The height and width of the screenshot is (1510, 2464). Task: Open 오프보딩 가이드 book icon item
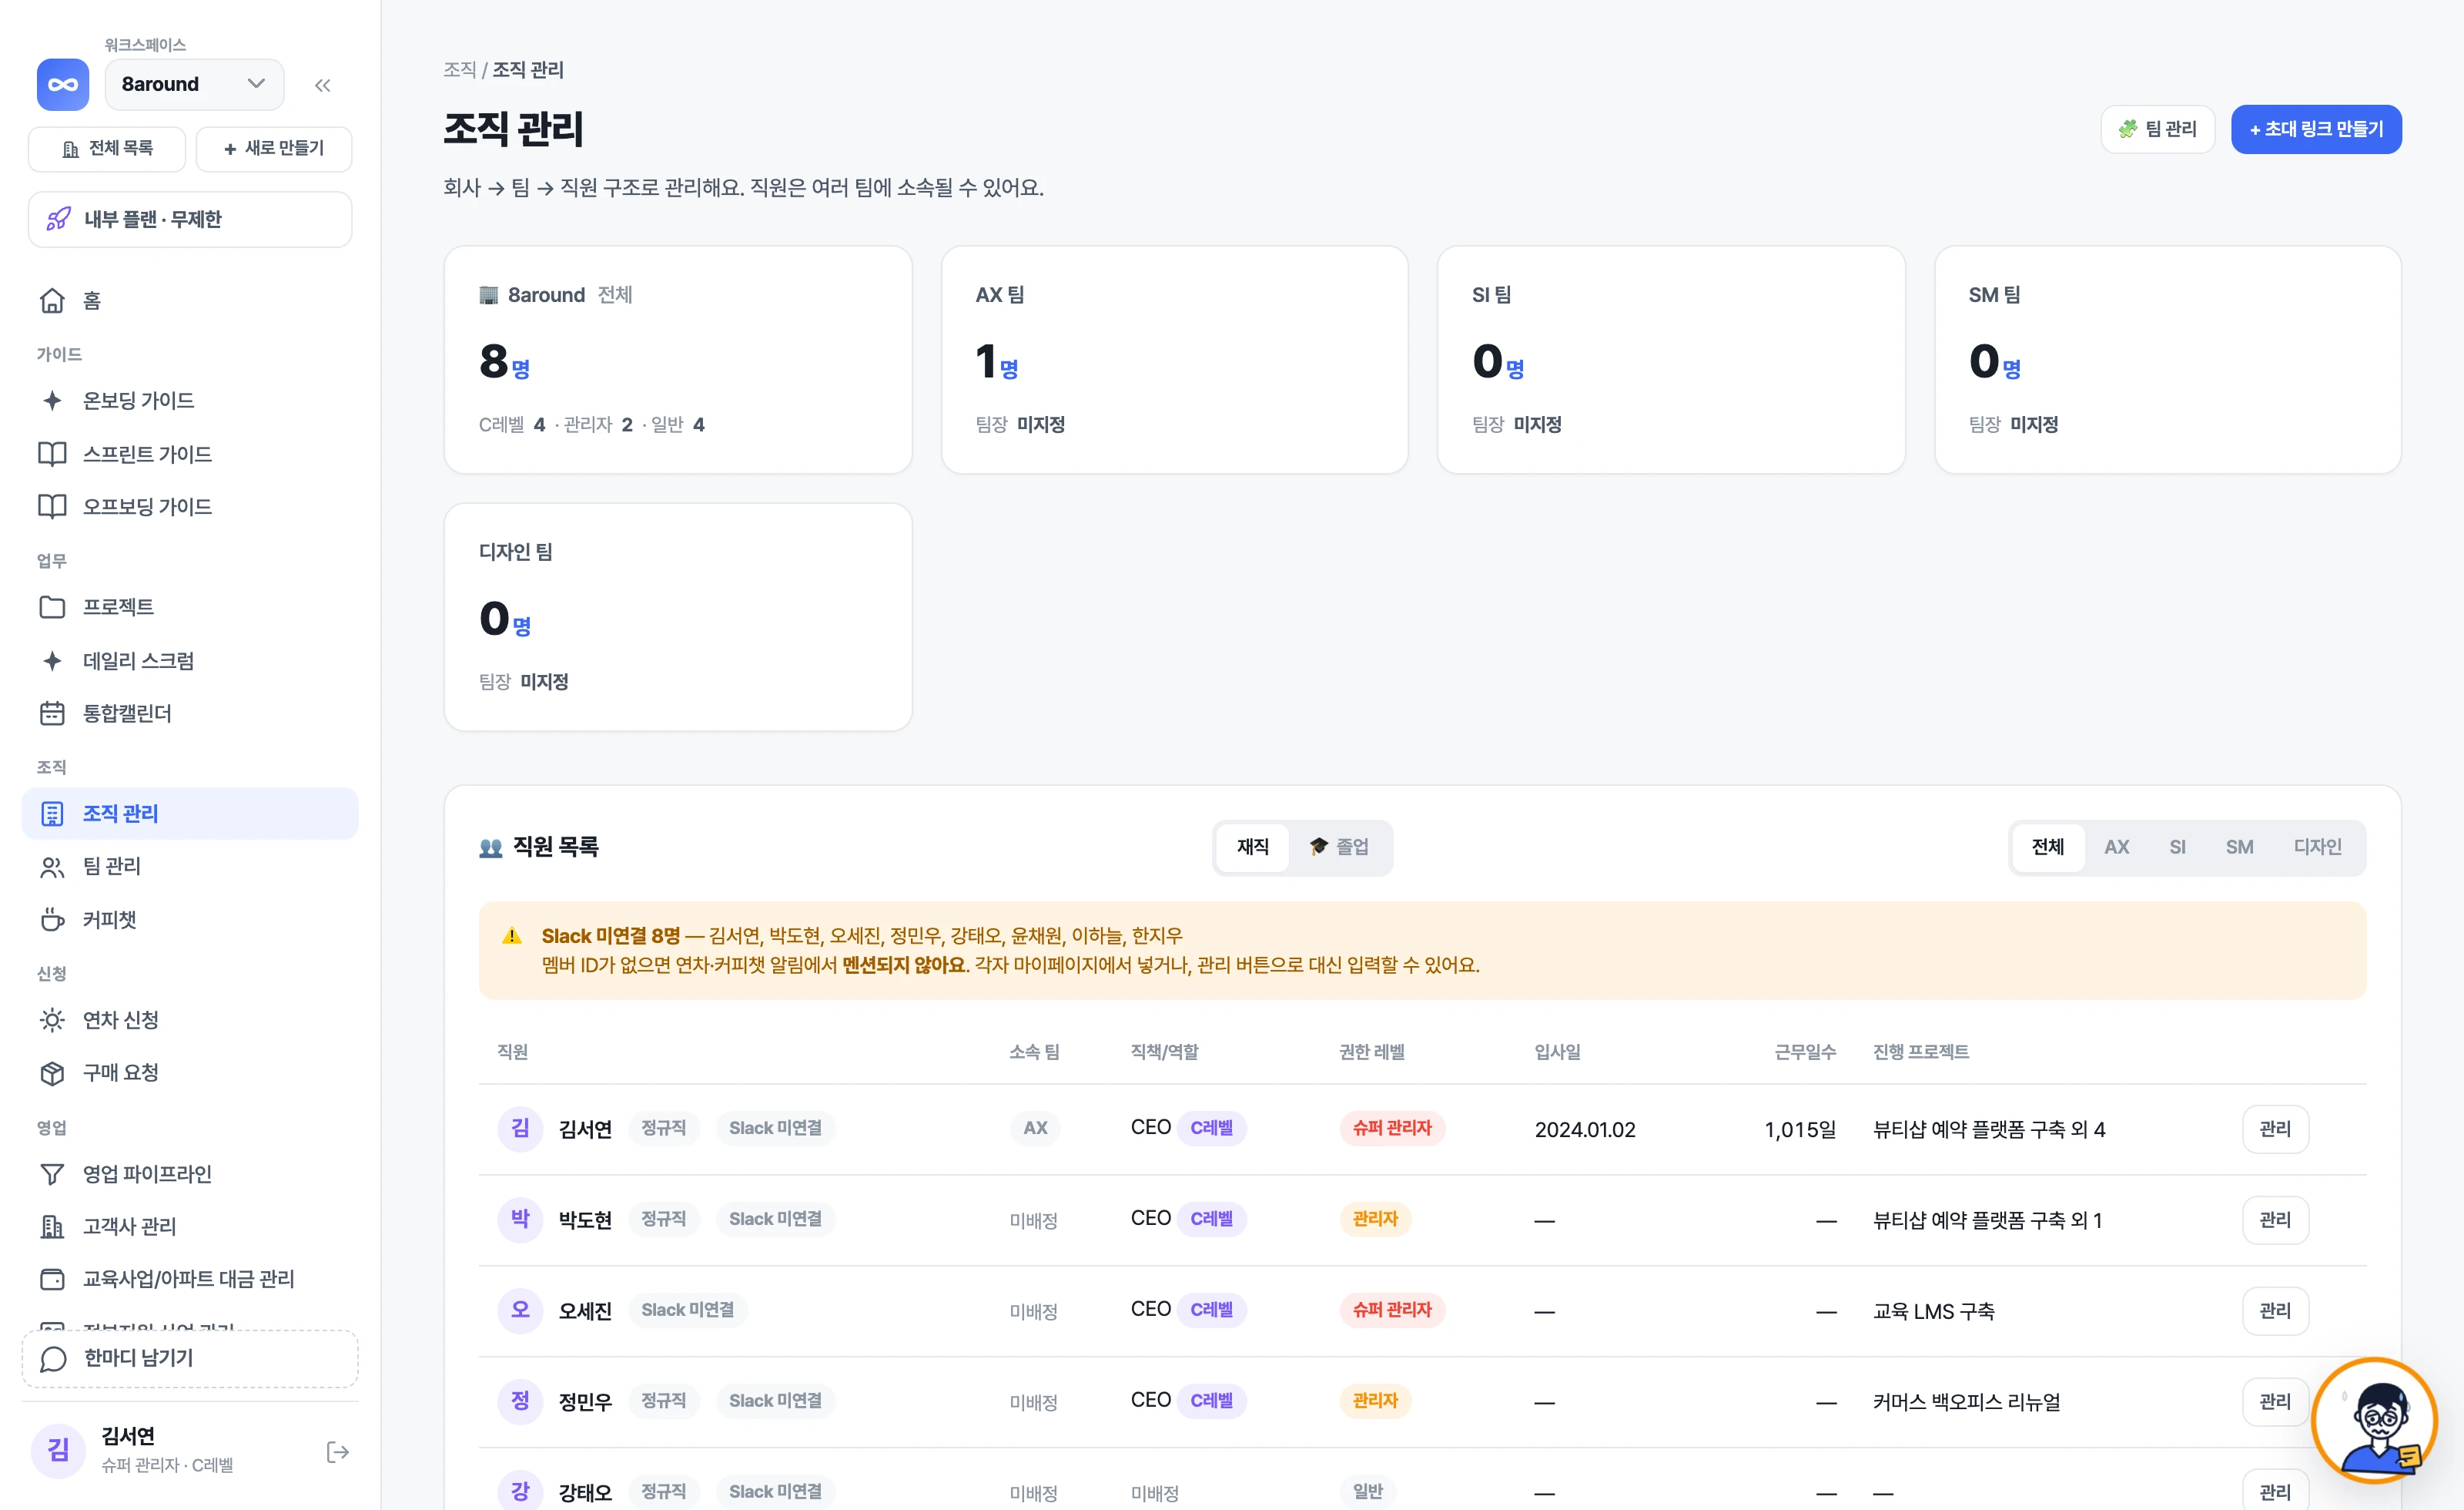52,506
